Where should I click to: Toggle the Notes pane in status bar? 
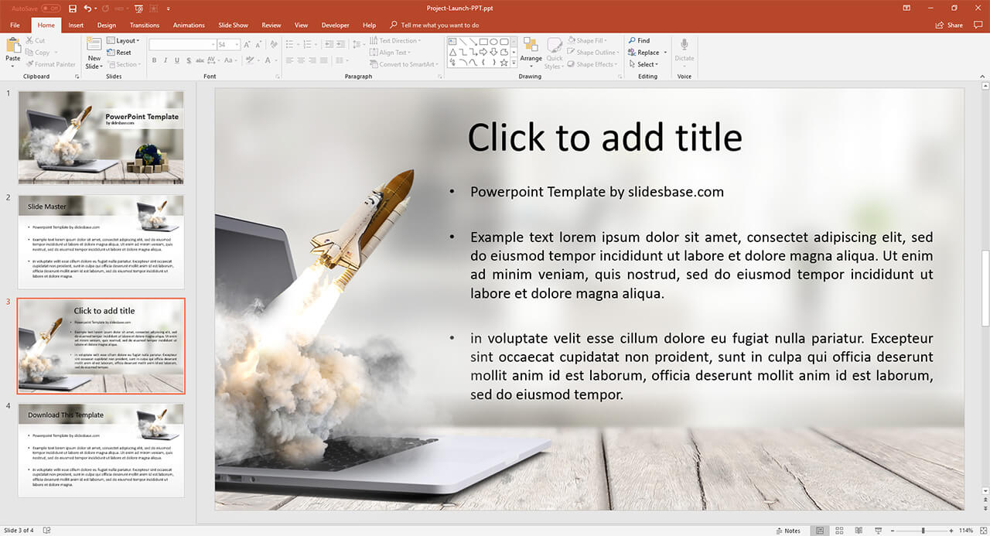click(787, 531)
